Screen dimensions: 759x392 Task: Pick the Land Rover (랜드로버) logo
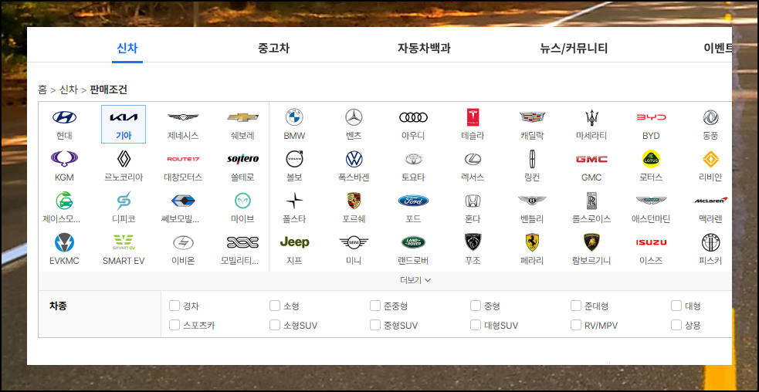click(x=413, y=242)
